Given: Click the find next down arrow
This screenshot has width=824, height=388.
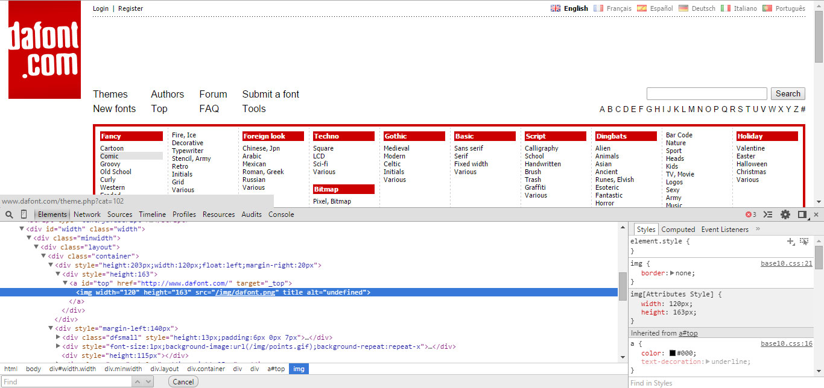Looking at the screenshot, I should coord(148,382).
